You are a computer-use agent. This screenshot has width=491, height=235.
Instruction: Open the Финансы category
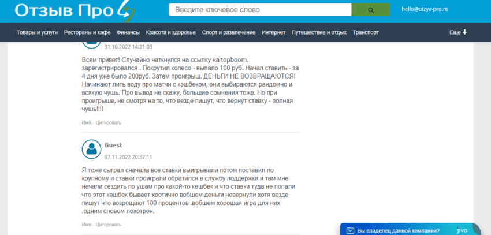pos(128,32)
